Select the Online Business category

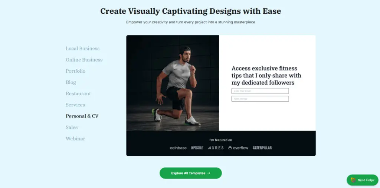click(x=84, y=60)
